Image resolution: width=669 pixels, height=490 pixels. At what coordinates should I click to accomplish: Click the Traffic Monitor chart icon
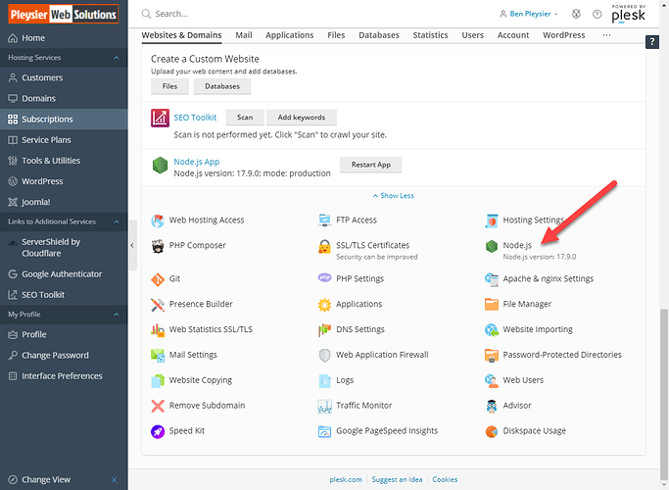324,406
